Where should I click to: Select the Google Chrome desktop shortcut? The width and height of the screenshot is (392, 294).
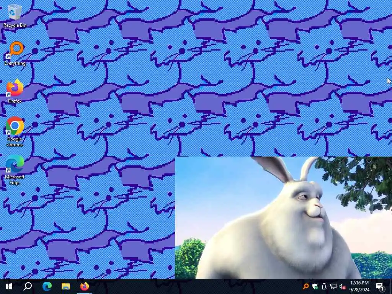tap(15, 132)
